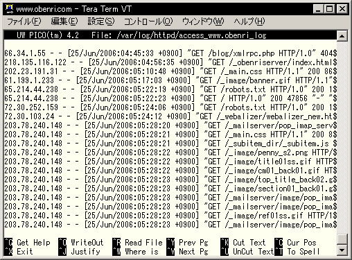Click the log line for 218.135.116.122
Image resolution: width=352 pixels, height=260 pixels.
(170, 62)
